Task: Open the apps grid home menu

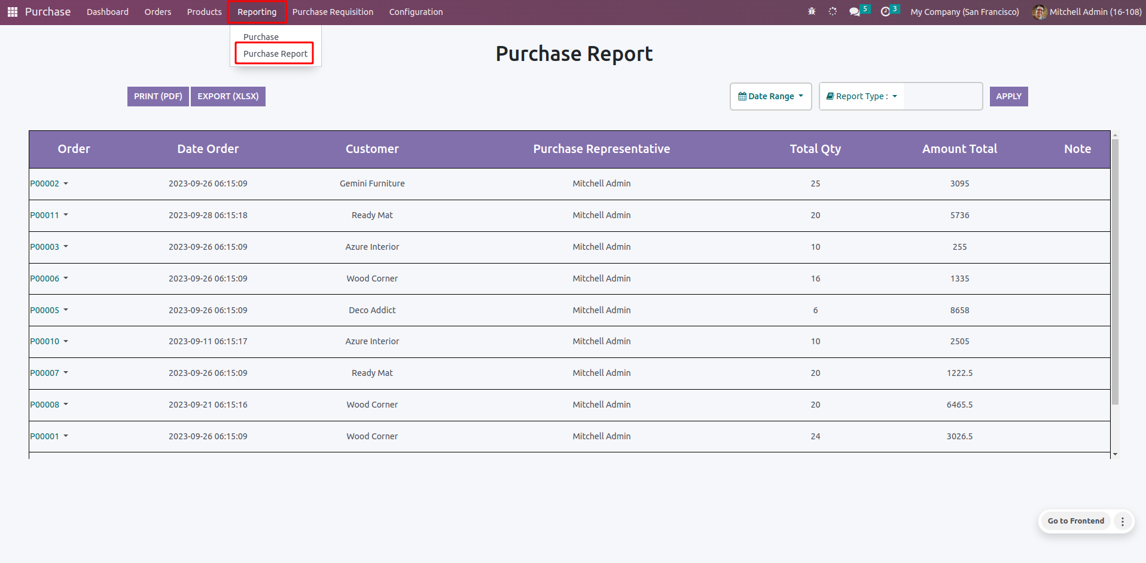Action: [x=12, y=12]
